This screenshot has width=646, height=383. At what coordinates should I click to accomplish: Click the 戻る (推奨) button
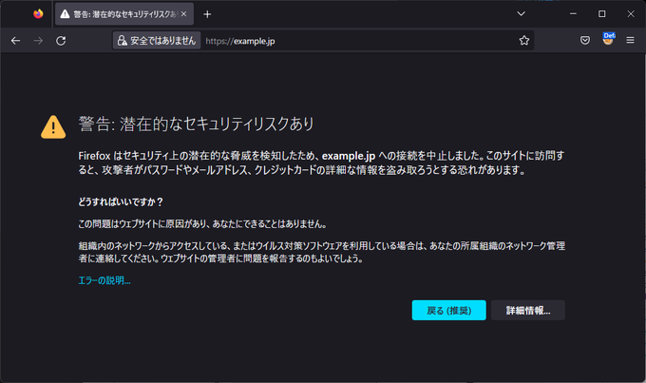(x=449, y=311)
